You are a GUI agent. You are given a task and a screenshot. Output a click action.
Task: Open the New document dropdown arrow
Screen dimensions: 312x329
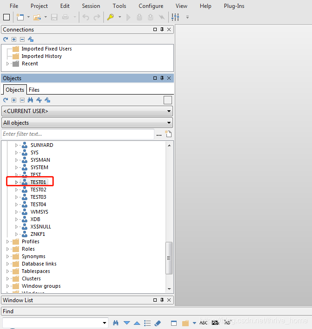tap(28, 17)
